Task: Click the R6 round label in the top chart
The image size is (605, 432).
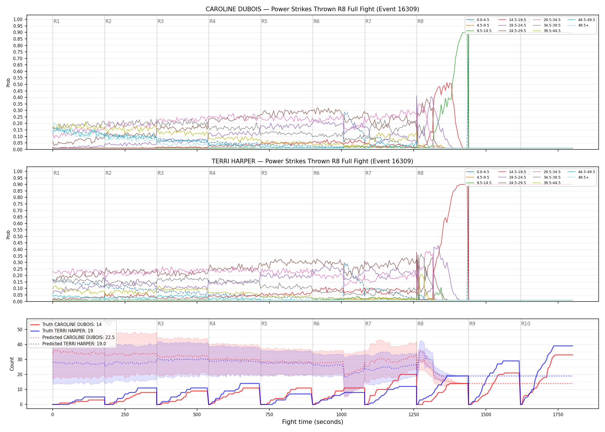Action: [x=316, y=21]
